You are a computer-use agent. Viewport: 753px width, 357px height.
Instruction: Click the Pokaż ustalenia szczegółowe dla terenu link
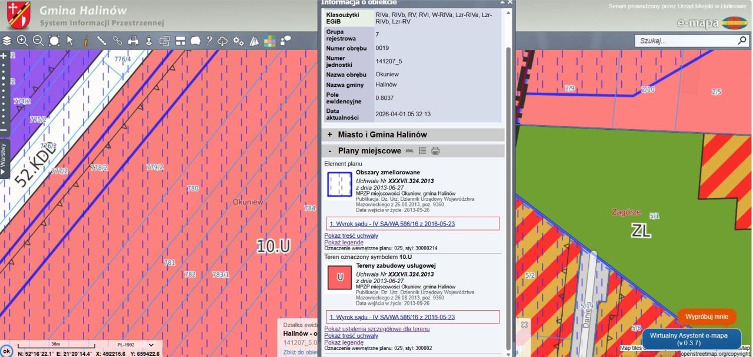click(376, 329)
